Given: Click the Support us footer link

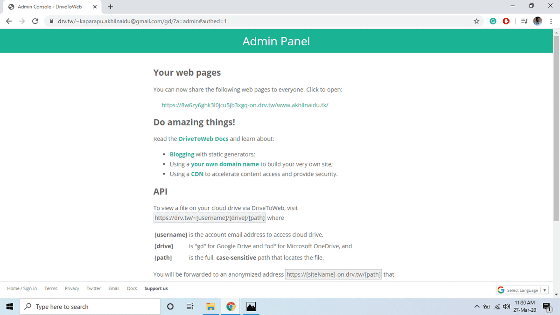Looking at the screenshot, I should tap(156, 288).
